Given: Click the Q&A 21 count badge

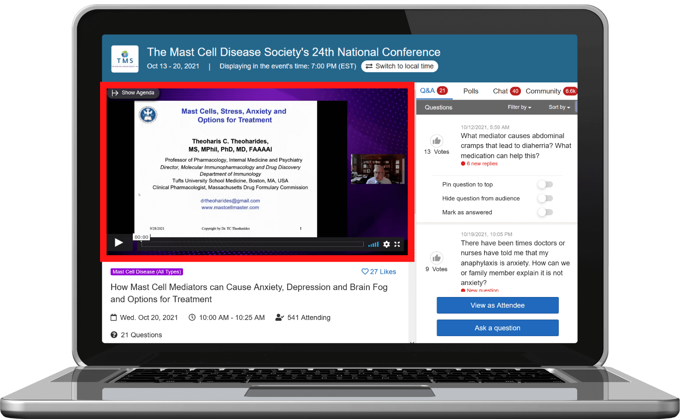Looking at the screenshot, I should [x=443, y=91].
